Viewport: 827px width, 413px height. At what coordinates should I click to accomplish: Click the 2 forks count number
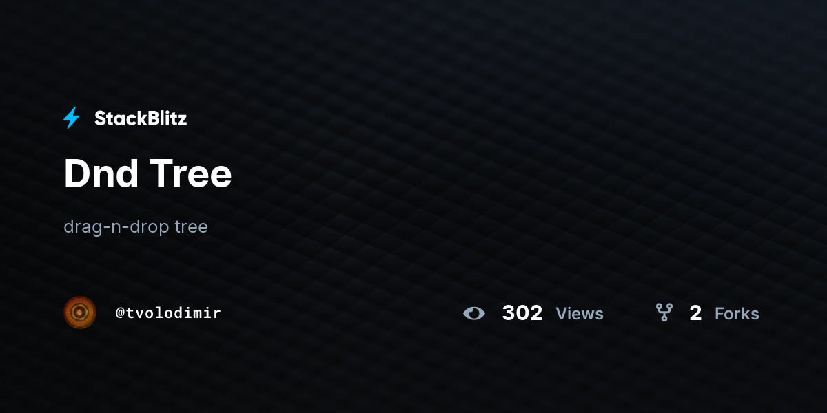tap(695, 313)
